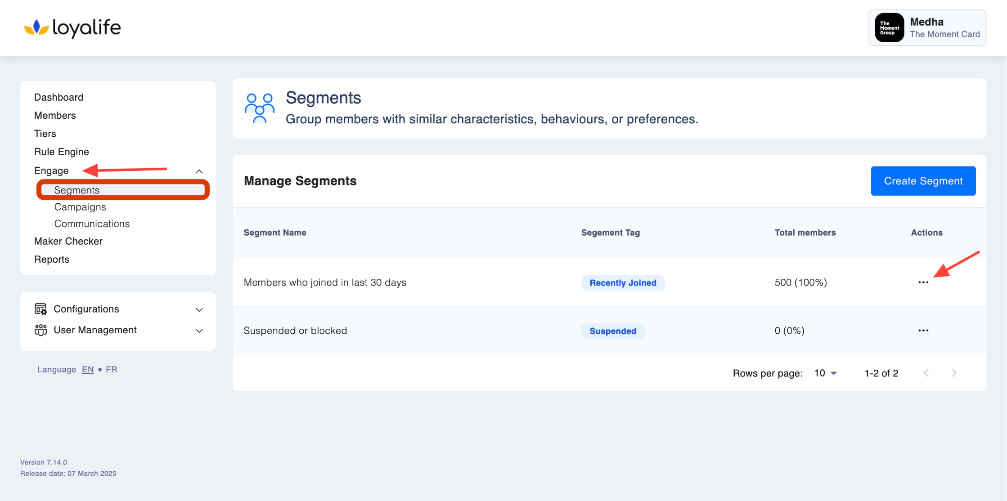Click the Recently Joined tag
This screenshot has width=1007, height=501.
[623, 283]
